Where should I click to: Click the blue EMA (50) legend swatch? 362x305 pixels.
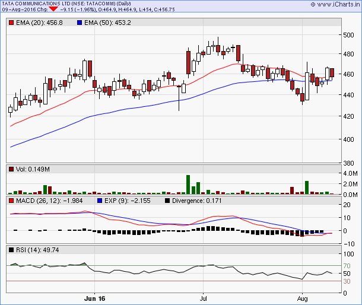coord(80,23)
